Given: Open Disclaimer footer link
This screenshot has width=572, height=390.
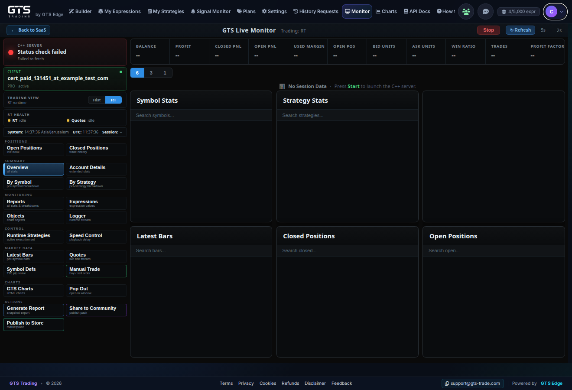Looking at the screenshot, I should 315,383.
